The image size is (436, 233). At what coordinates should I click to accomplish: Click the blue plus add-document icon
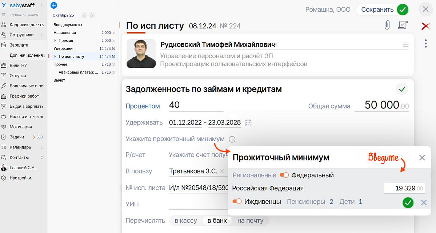[54, 5]
